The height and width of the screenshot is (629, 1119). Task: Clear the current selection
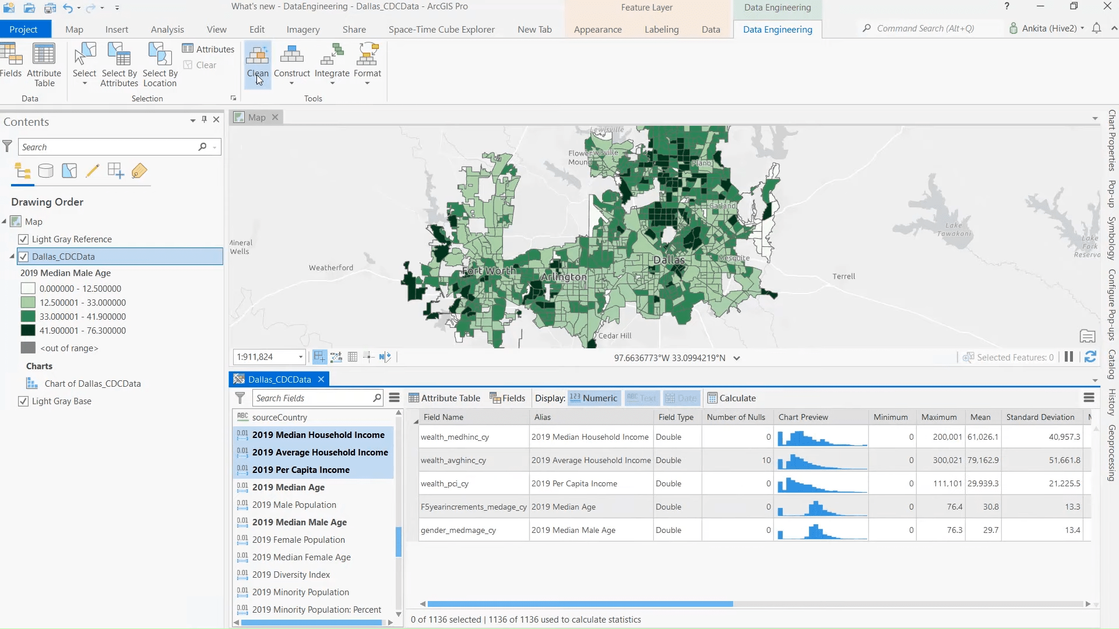tap(200, 65)
